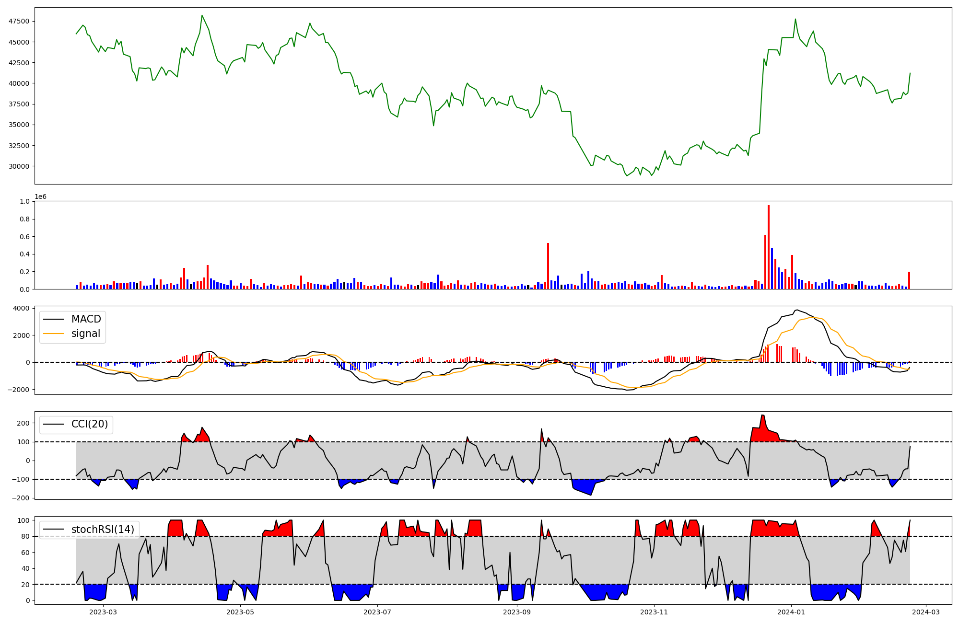This screenshot has width=959, height=623.
Task: Click the 2023-07 x-axis date label
Action: (377, 612)
